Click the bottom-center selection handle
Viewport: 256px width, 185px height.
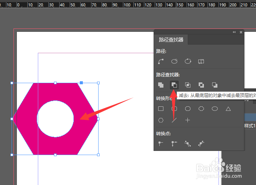tap(55, 155)
